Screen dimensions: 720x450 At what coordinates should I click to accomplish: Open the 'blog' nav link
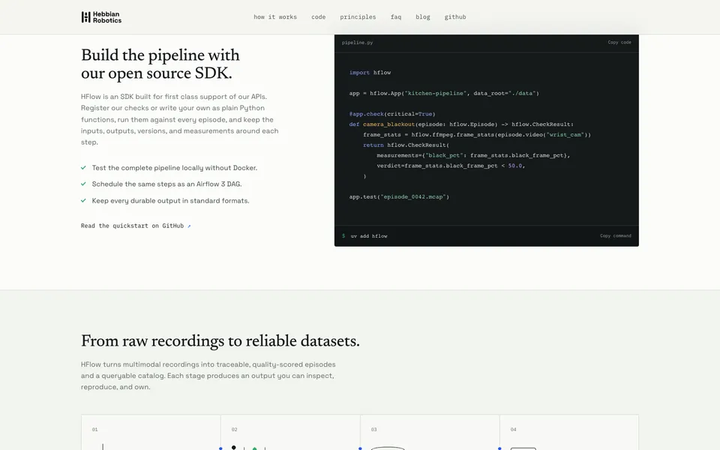[423, 17]
